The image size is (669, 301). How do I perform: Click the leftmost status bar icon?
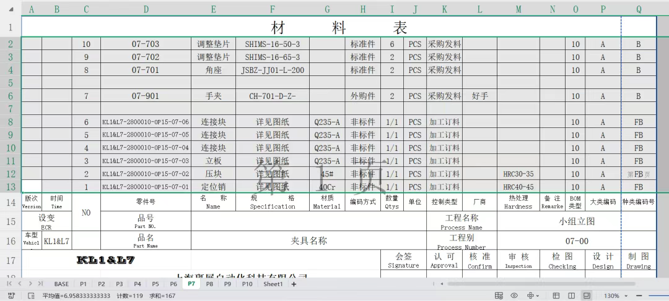coord(12,295)
